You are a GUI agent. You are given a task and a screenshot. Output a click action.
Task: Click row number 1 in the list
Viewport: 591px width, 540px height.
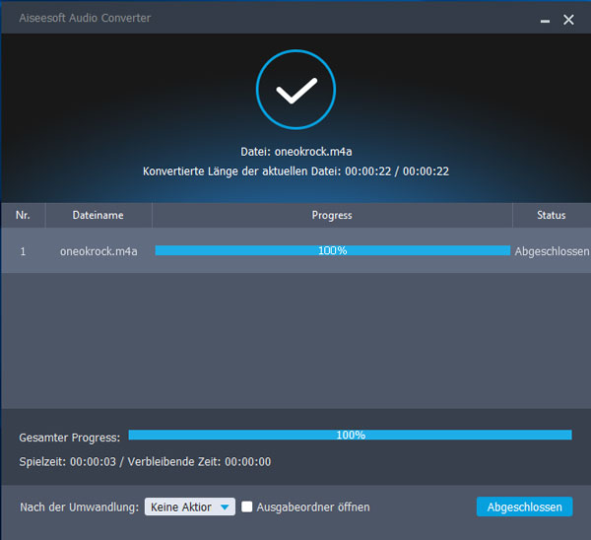(23, 251)
